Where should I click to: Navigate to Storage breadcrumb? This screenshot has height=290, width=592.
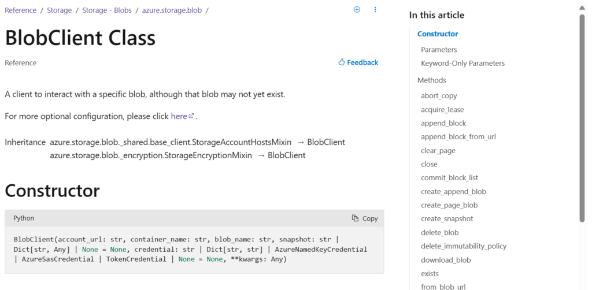pyautogui.click(x=60, y=10)
